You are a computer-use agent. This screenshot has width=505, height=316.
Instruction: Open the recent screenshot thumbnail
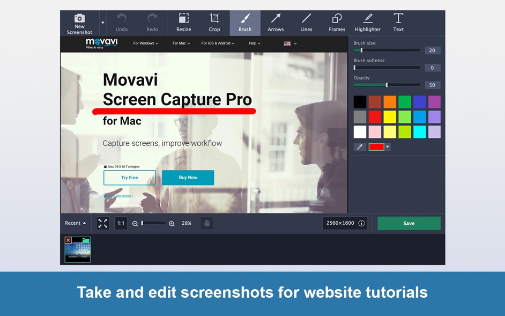click(78, 250)
